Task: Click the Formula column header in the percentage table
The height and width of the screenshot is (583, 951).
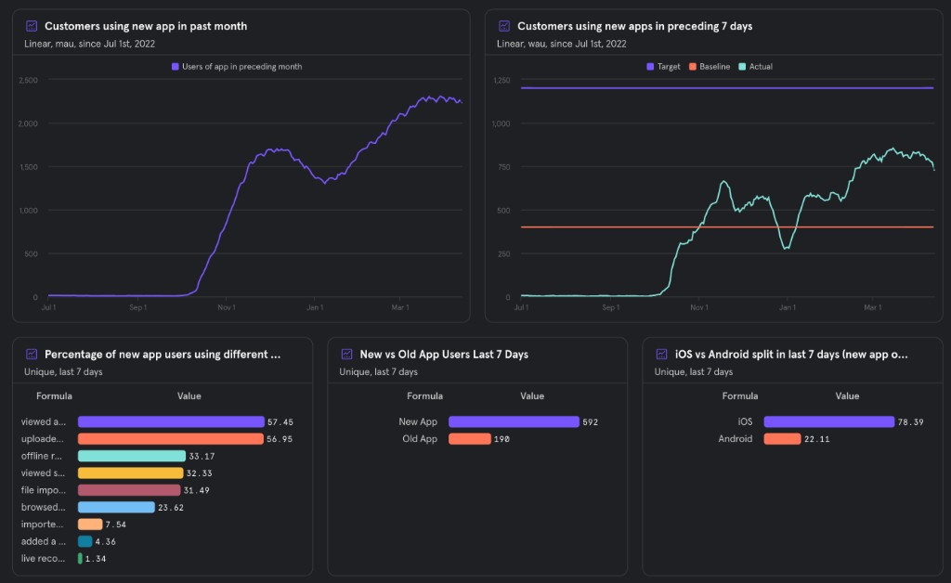Action: (54, 395)
